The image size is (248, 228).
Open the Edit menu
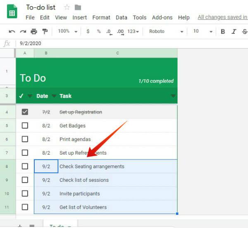click(45, 17)
